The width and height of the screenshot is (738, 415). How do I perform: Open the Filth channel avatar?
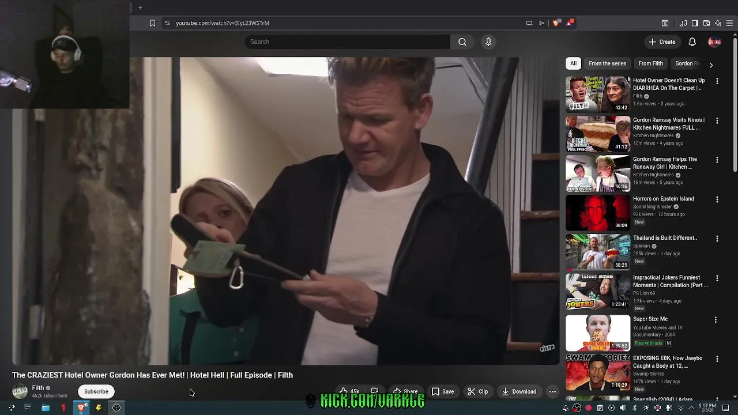pos(20,391)
